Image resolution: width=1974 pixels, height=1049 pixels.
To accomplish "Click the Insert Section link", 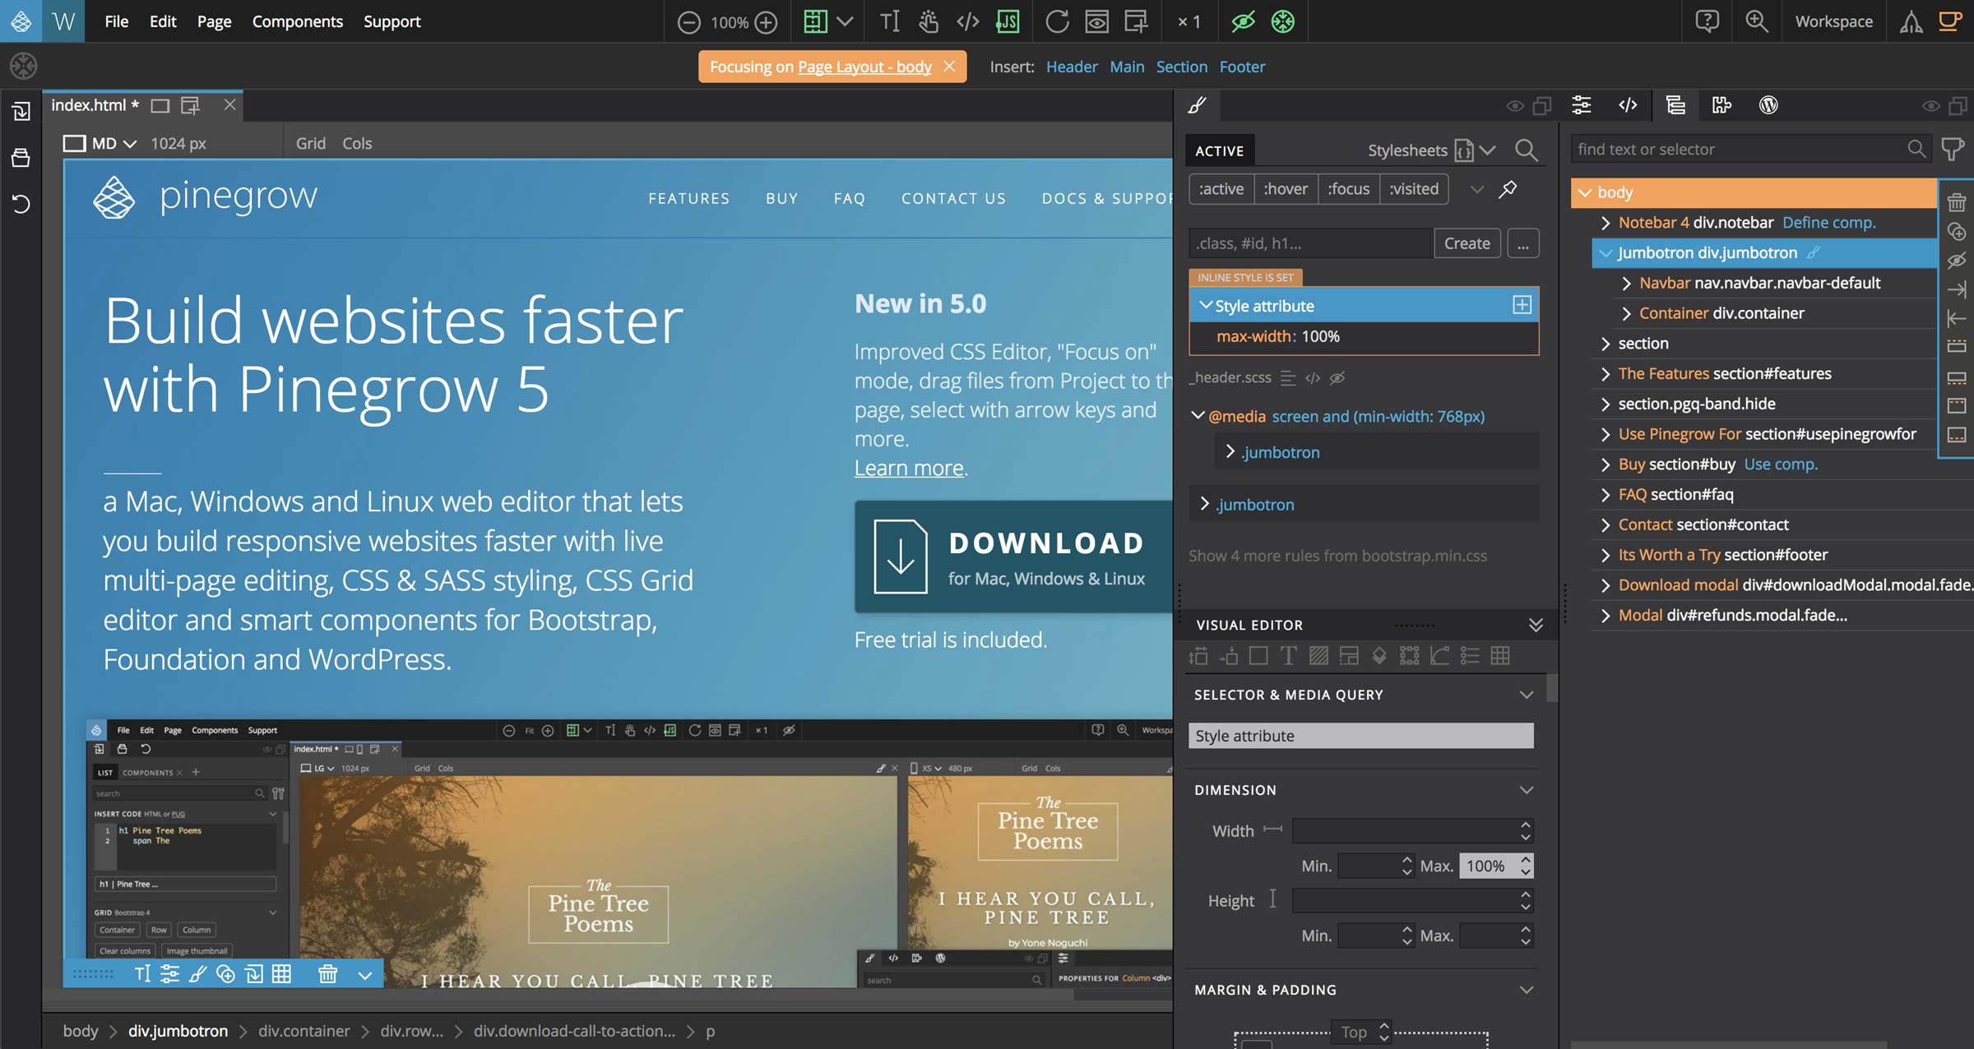I will tap(1181, 67).
